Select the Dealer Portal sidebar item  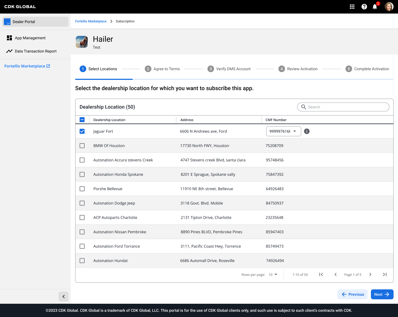[35, 22]
